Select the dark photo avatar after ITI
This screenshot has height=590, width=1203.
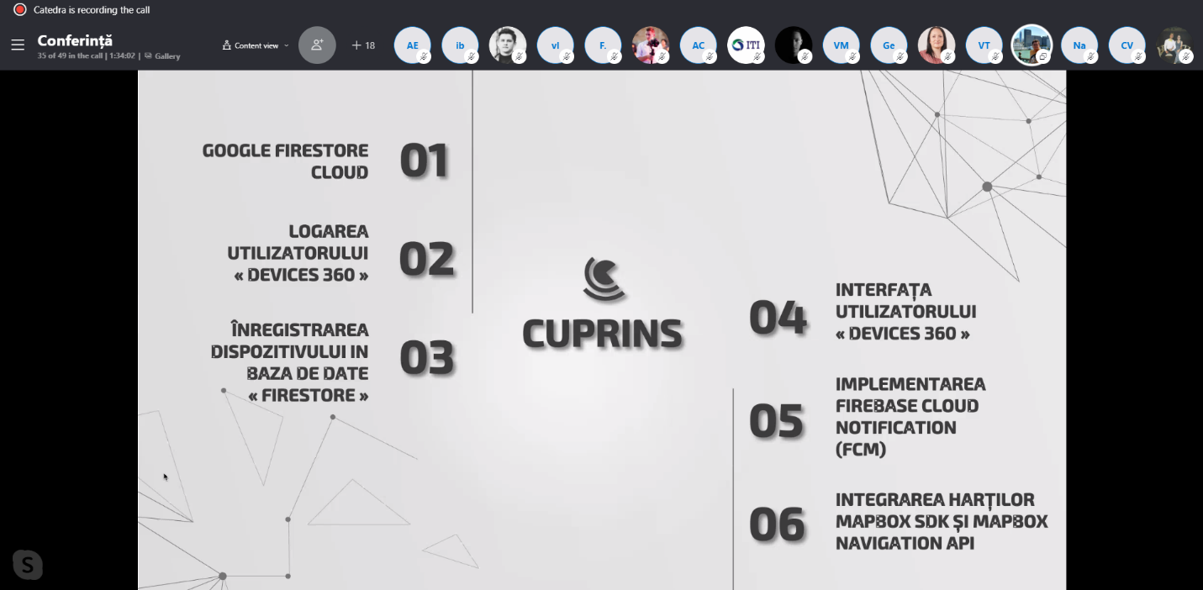point(794,45)
